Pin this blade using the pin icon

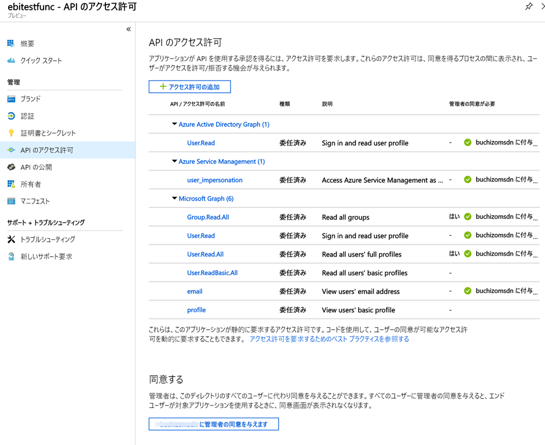(x=528, y=7)
